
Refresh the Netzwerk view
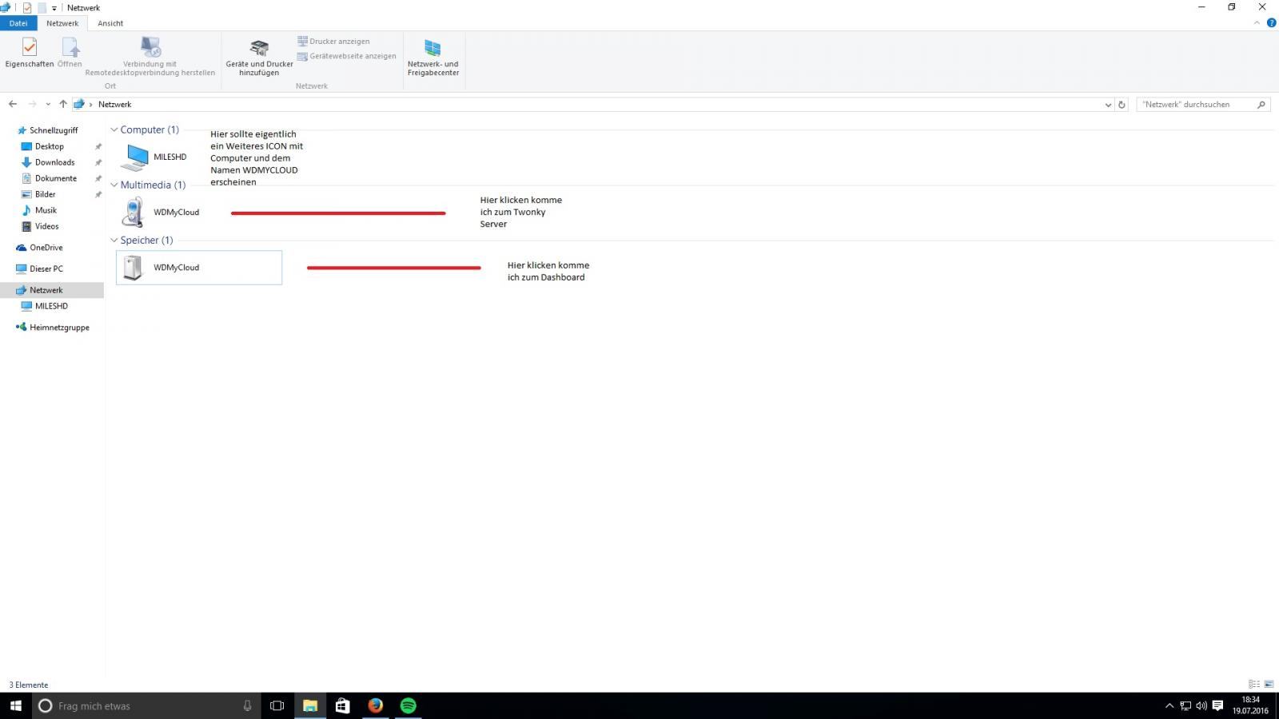click(1122, 105)
